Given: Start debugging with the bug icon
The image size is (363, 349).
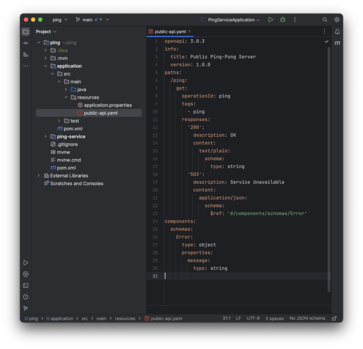Looking at the screenshot, I should coord(283,19).
